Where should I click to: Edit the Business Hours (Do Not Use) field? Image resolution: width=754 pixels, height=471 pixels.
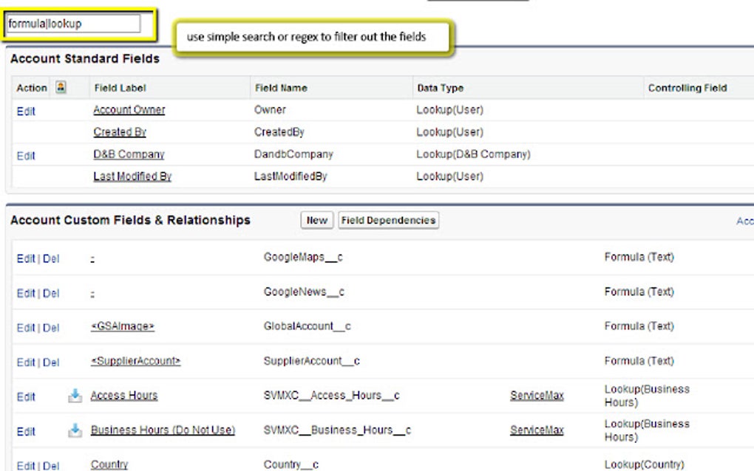[26, 432]
